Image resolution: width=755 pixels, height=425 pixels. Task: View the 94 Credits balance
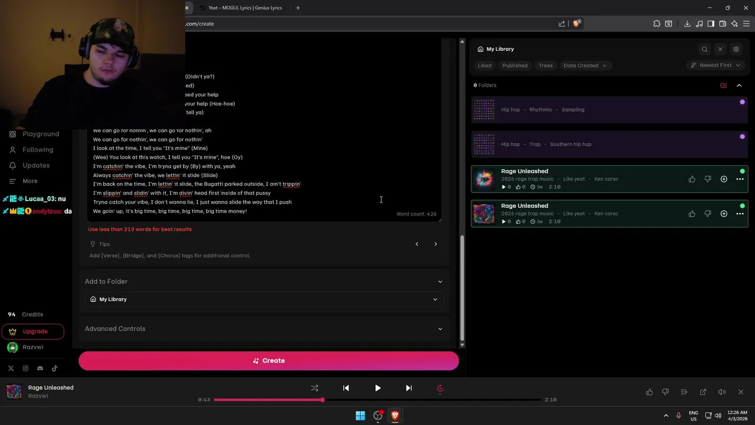click(x=26, y=315)
